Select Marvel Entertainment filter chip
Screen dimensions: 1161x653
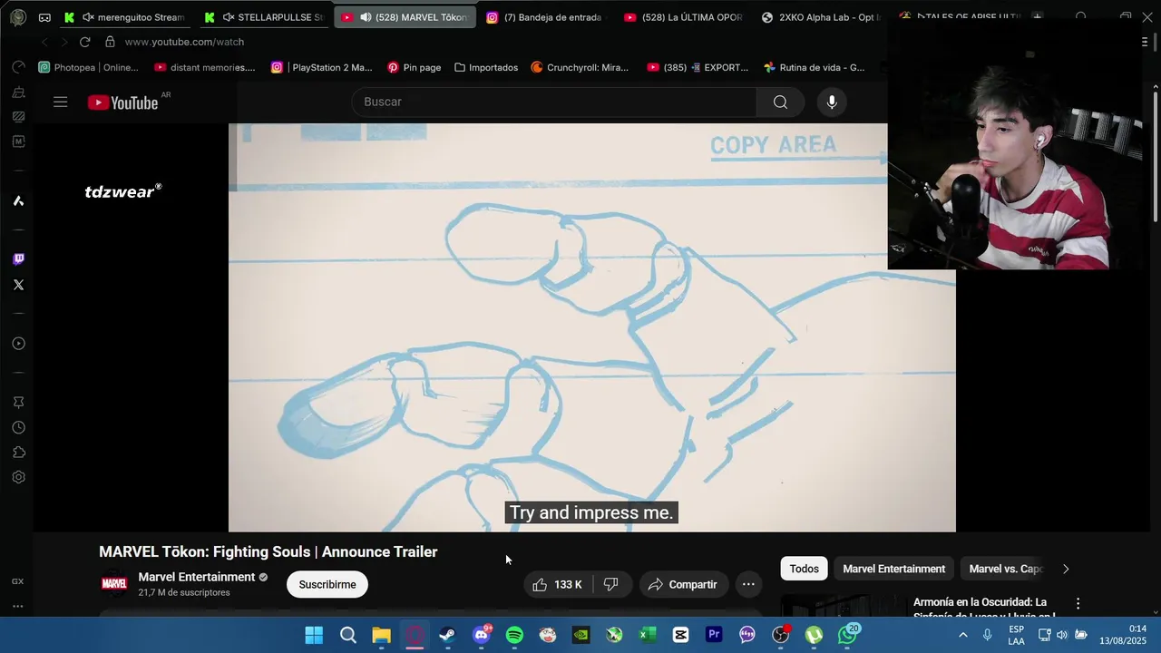click(893, 569)
